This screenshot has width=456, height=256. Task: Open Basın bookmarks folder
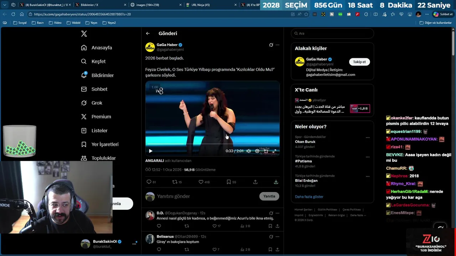[x=37, y=23]
